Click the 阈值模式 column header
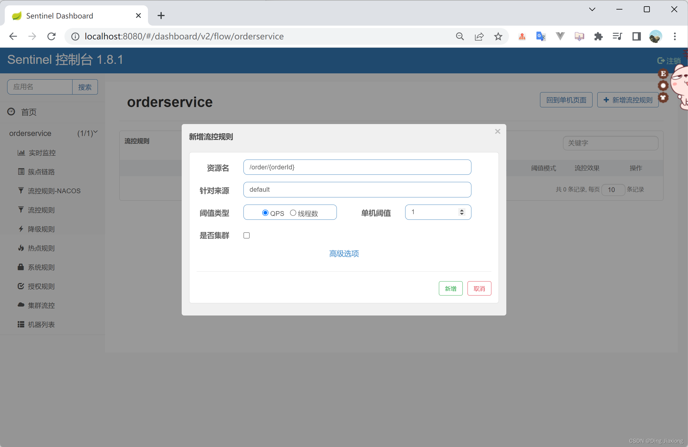Image resolution: width=688 pixels, height=447 pixels. coord(544,168)
